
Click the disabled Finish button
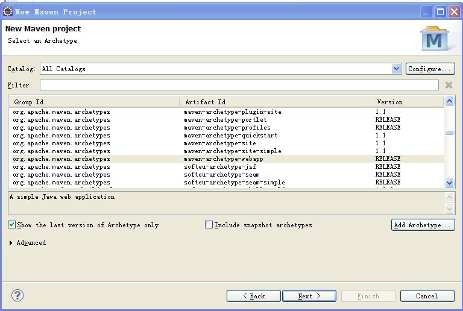click(x=368, y=296)
